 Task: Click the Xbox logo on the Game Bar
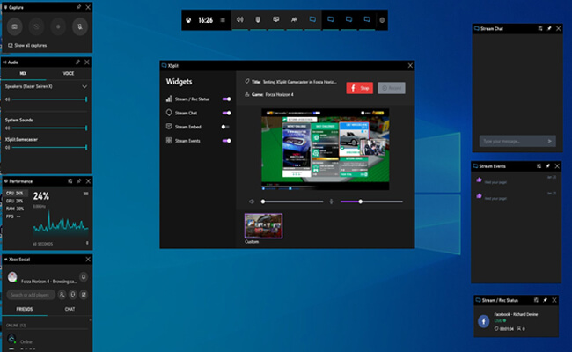(188, 20)
